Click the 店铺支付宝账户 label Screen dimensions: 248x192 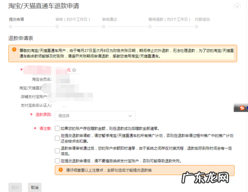[34, 96]
